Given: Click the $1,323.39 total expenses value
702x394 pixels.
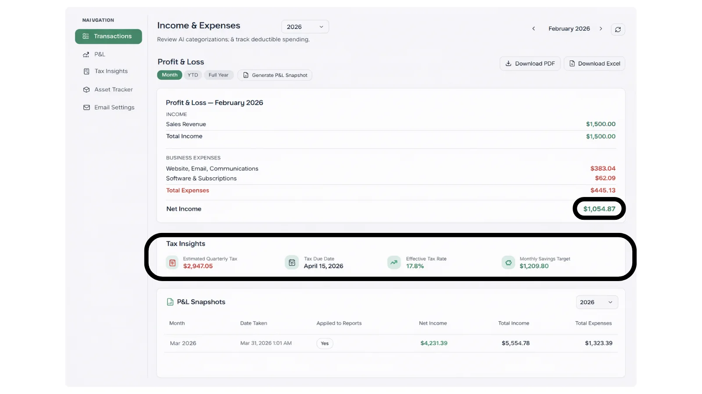Looking at the screenshot, I should (598, 343).
